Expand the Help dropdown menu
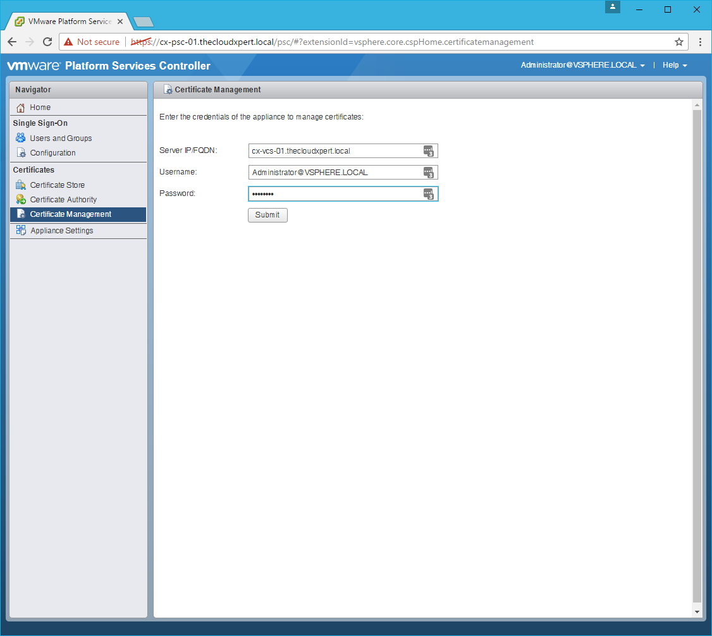Screen dimensions: 712x636 (674, 65)
